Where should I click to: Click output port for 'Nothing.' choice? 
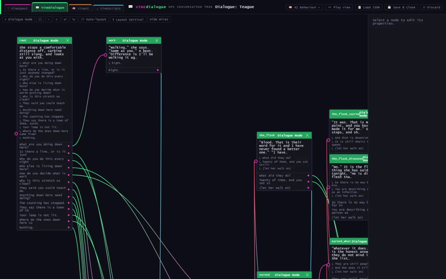click(x=68, y=228)
